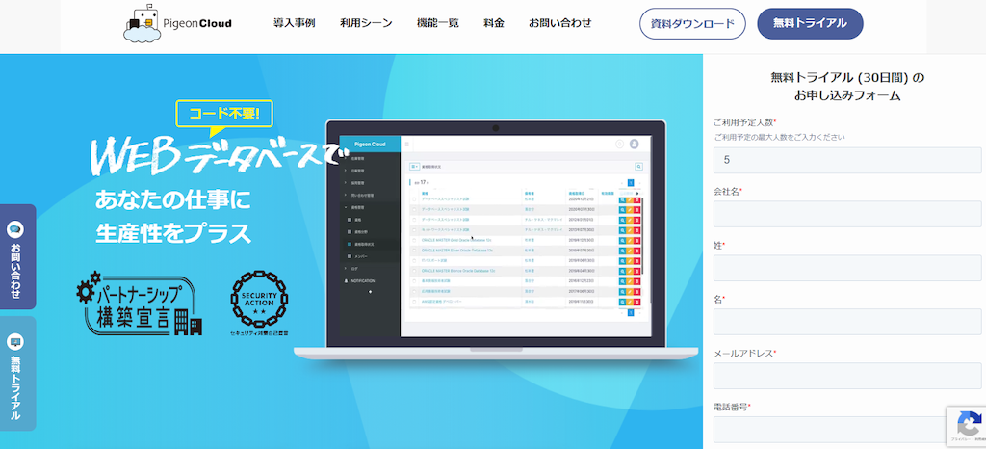Click the パートナーシップ構築宣言 badge
986x449 pixels.
pos(140,304)
